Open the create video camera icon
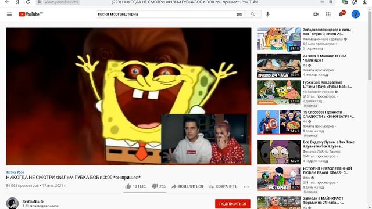 316,14
